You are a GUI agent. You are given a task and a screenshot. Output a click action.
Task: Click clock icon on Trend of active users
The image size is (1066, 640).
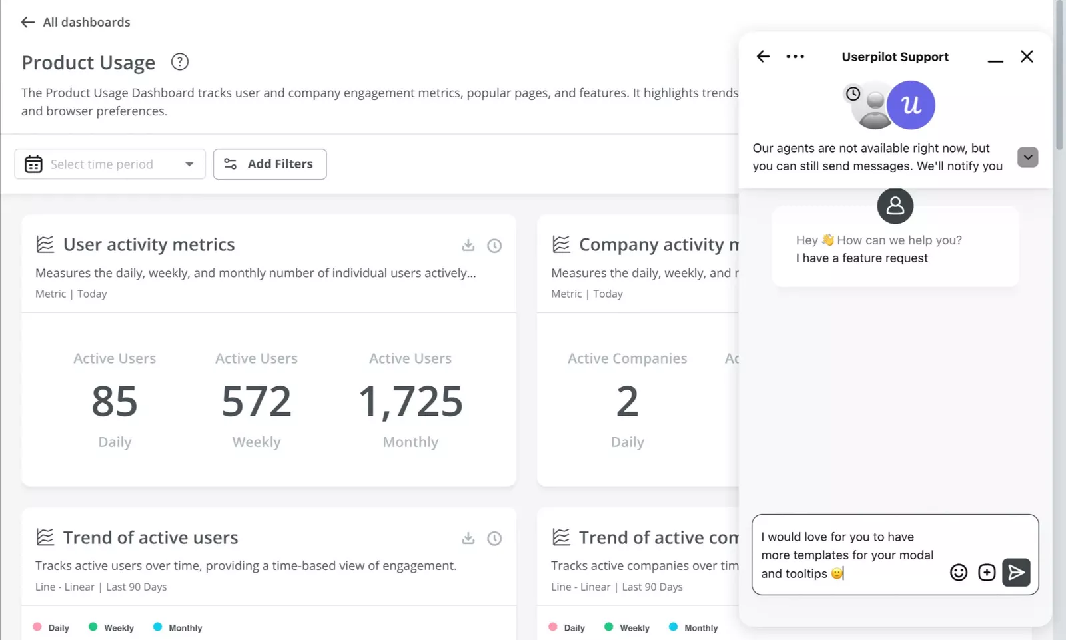pyautogui.click(x=494, y=539)
